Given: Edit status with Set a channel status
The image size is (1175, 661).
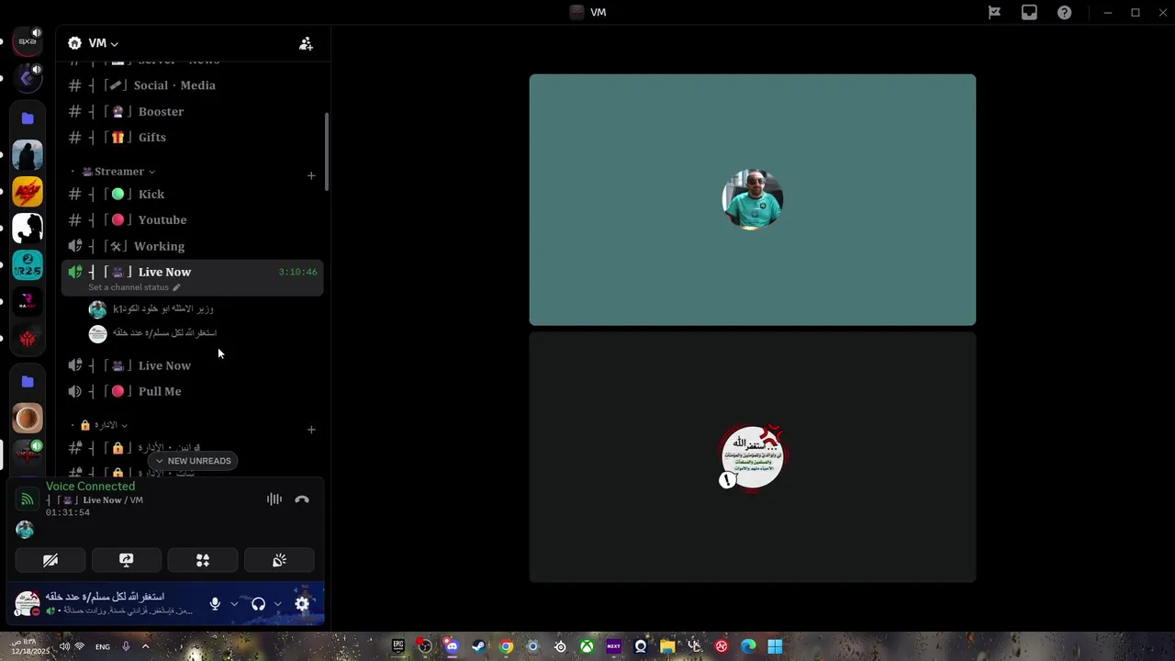Looking at the screenshot, I should click(134, 287).
